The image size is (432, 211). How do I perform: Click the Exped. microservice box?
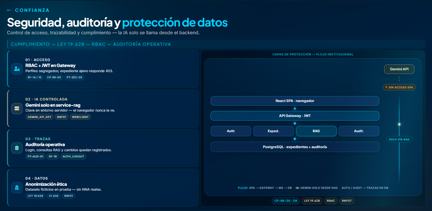tap(273, 131)
